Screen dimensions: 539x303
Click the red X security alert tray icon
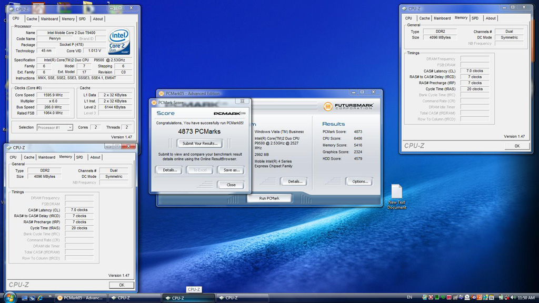(x=431, y=297)
